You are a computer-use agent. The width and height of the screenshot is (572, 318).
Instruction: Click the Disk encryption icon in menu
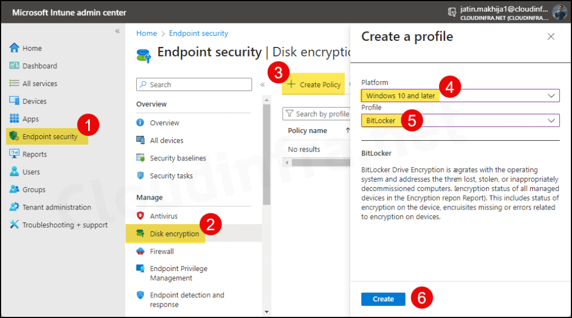pos(140,233)
